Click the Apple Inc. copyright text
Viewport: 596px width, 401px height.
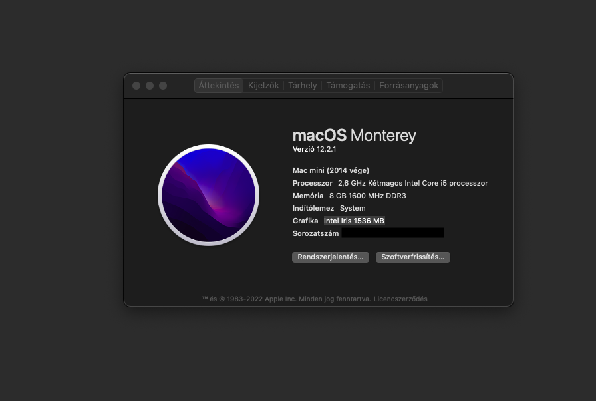286,299
